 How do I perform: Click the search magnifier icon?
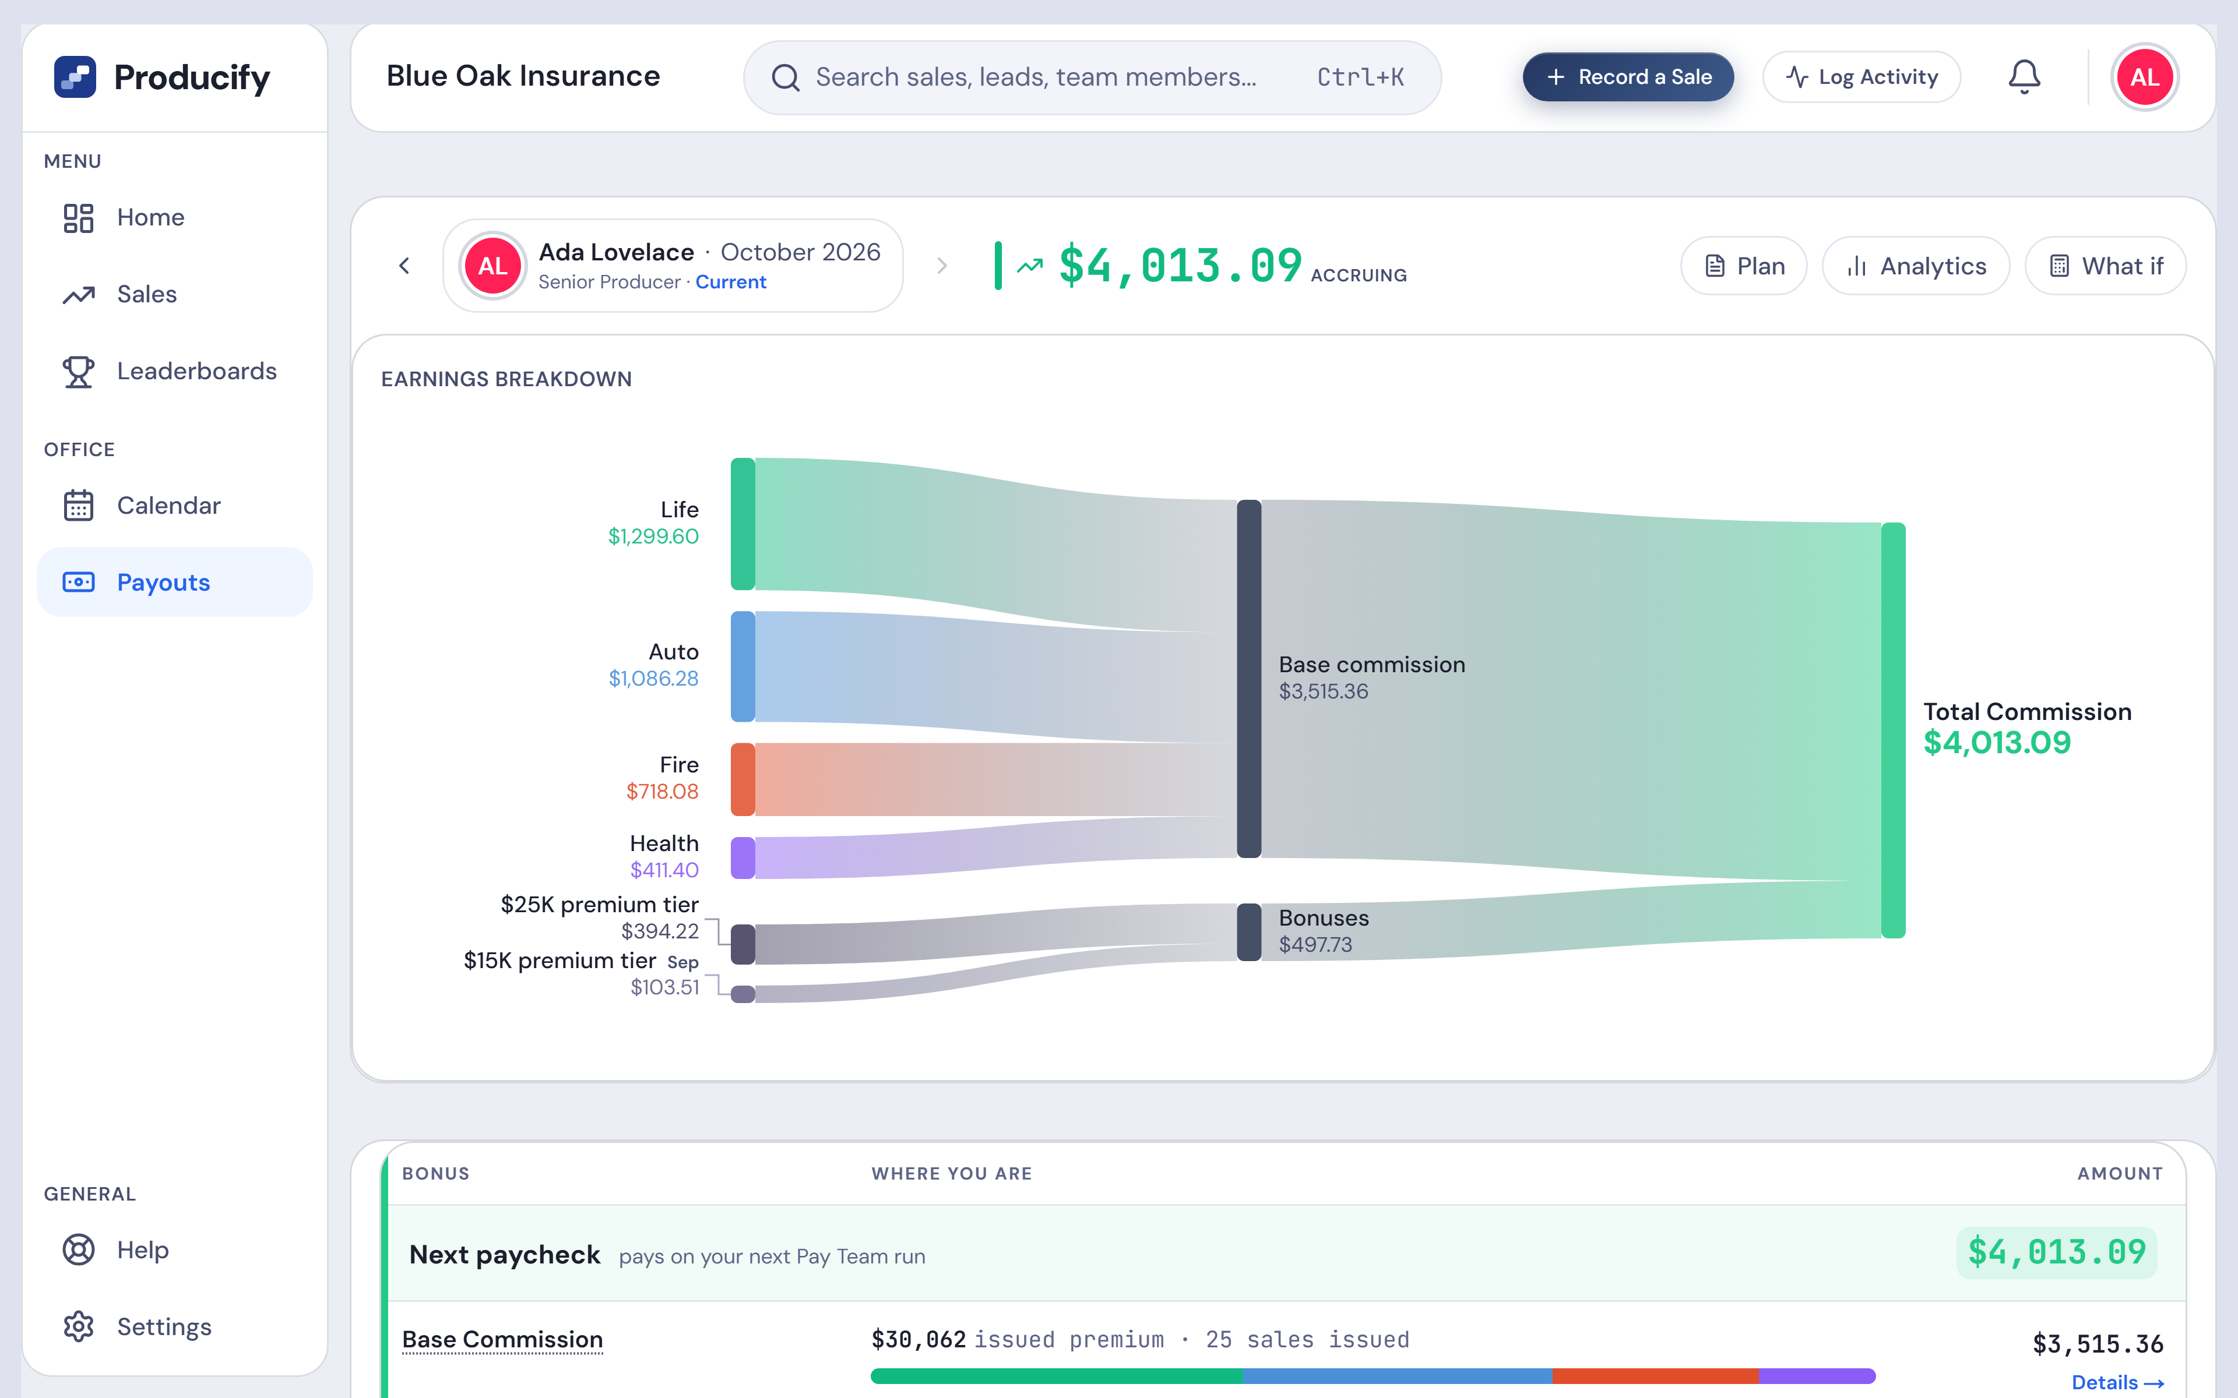(785, 77)
